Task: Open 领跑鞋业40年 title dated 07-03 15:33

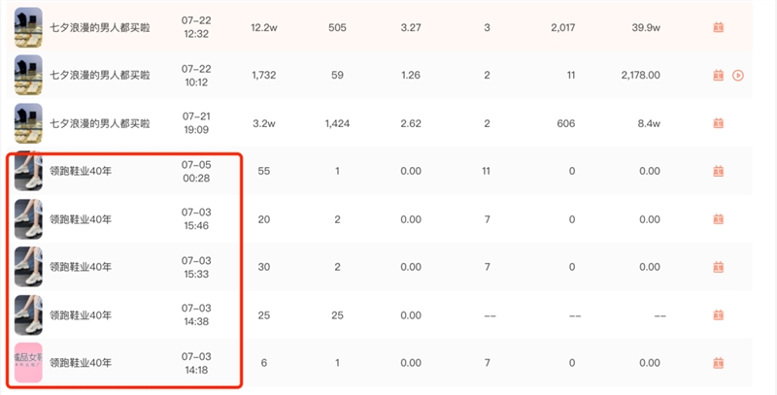Action: [x=81, y=267]
